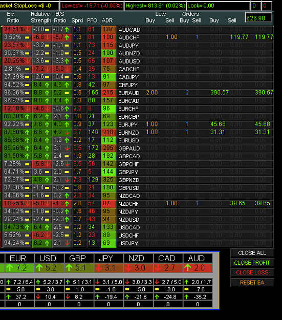
Task: Click the AUD 2.0 strength cell
Action: coord(198,268)
